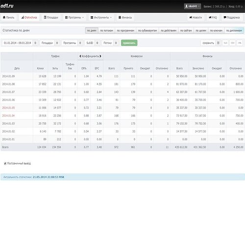Image resolution: width=245 pixels, height=245 pixels.
Task: Expand the Программы menu in navigation
Action: [x=74, y=17]
